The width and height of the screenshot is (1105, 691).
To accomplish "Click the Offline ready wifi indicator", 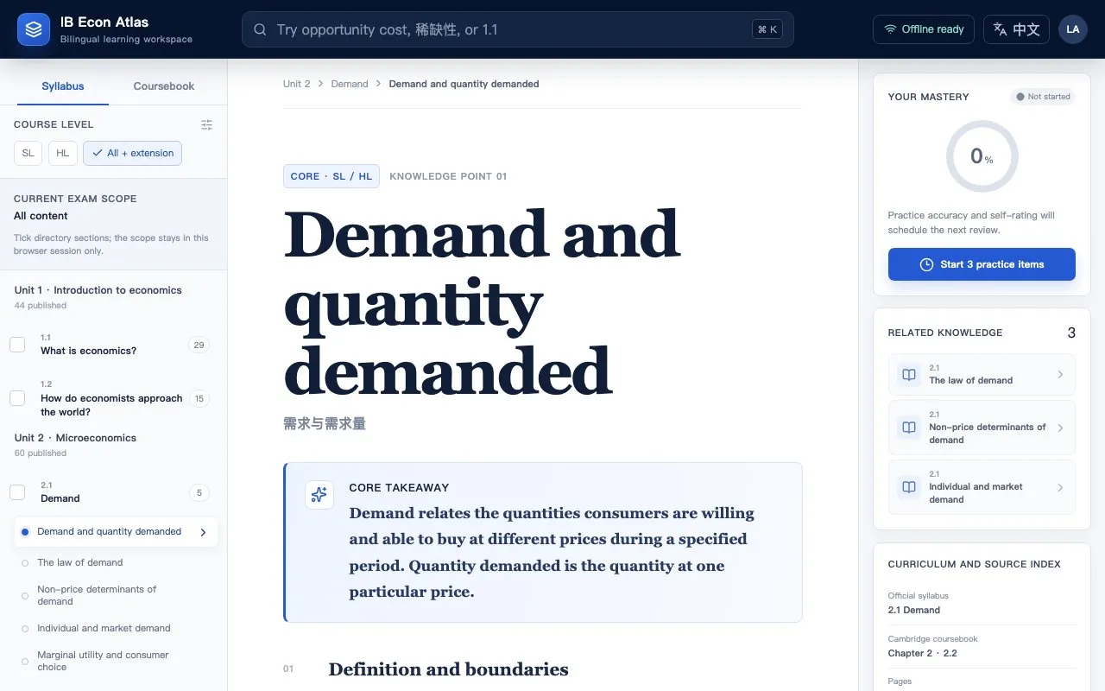I will tap(923, 29).
